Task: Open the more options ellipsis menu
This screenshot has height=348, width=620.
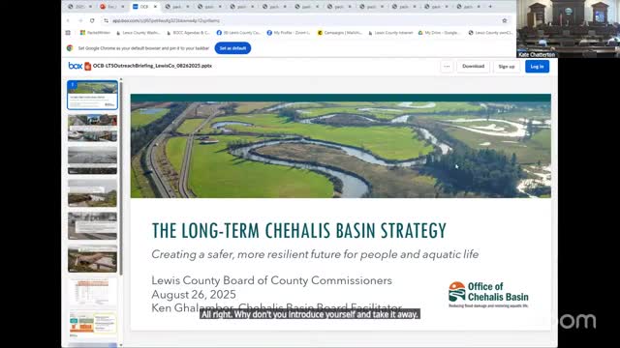Action: tap(447, 67)
